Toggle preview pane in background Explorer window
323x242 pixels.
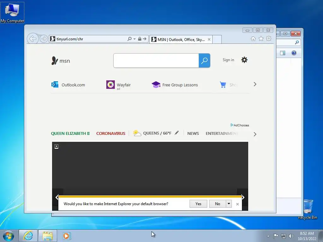click(283, 53)
